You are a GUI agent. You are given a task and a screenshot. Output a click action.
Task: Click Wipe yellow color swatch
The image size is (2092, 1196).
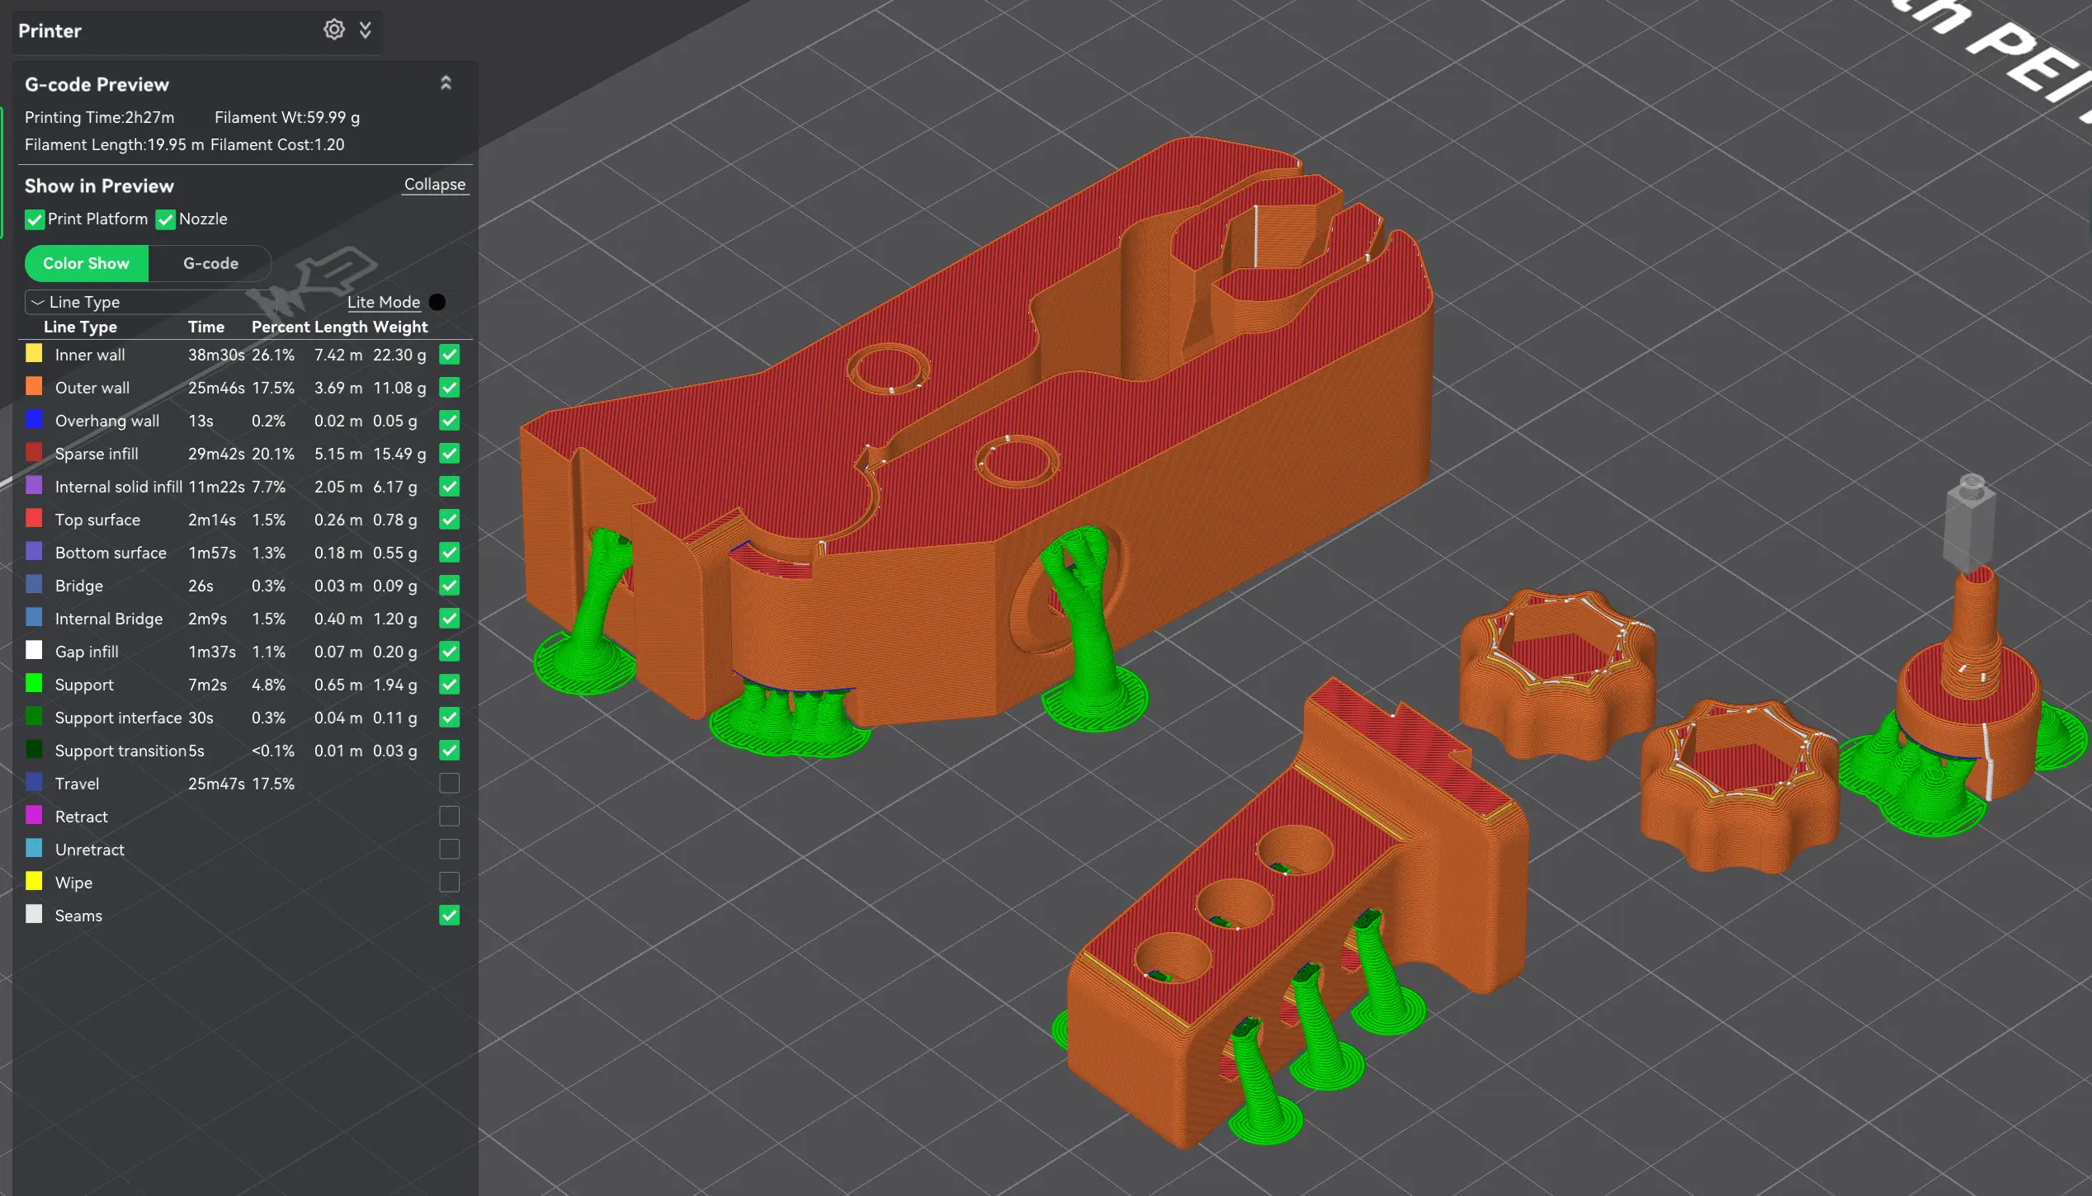pos(34,881)
